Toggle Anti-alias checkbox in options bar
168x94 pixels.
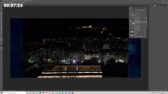pyautogui.click(x=23, y=3)
